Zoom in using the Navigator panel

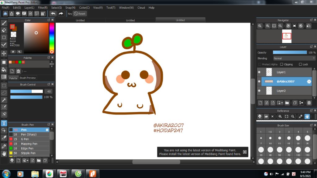click(268, 26)
